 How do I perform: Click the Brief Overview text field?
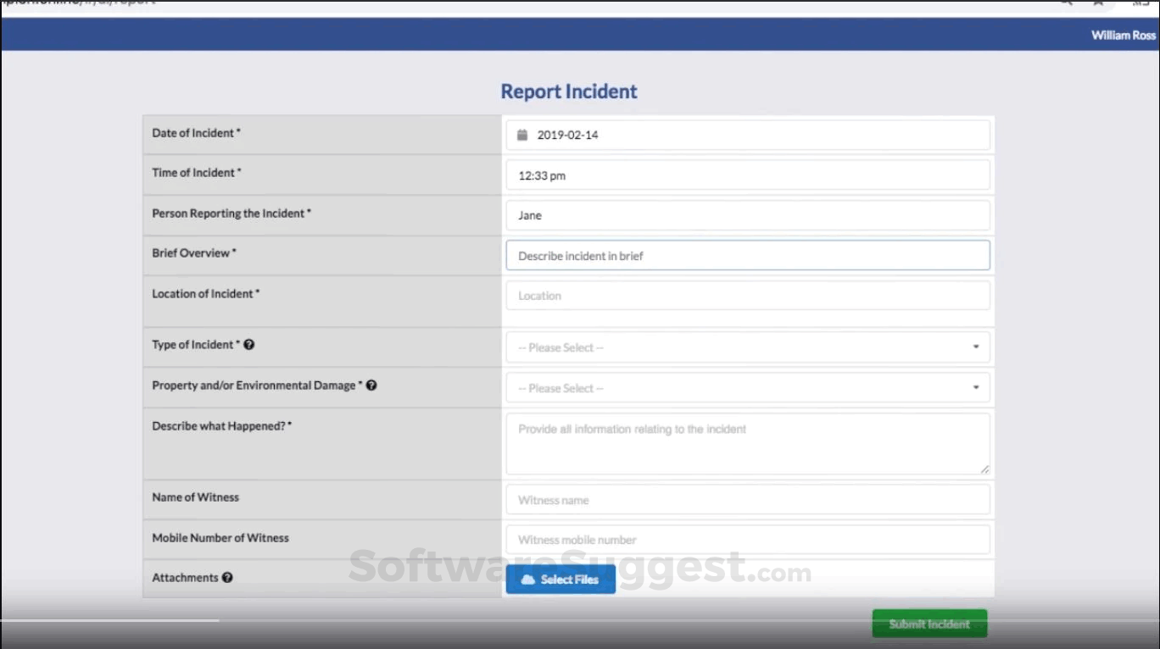(x=747, y=255)
